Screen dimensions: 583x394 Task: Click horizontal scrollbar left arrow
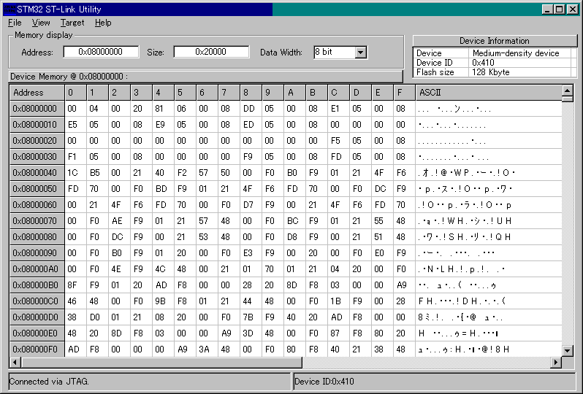point(15,362)
